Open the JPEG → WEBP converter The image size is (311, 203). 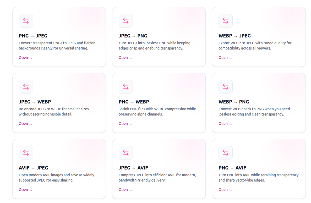[x=25, y=123]
